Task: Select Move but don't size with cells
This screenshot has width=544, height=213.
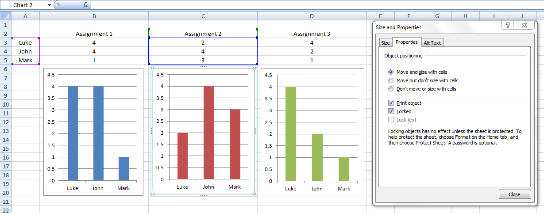Action: click(x=391, y=80)
